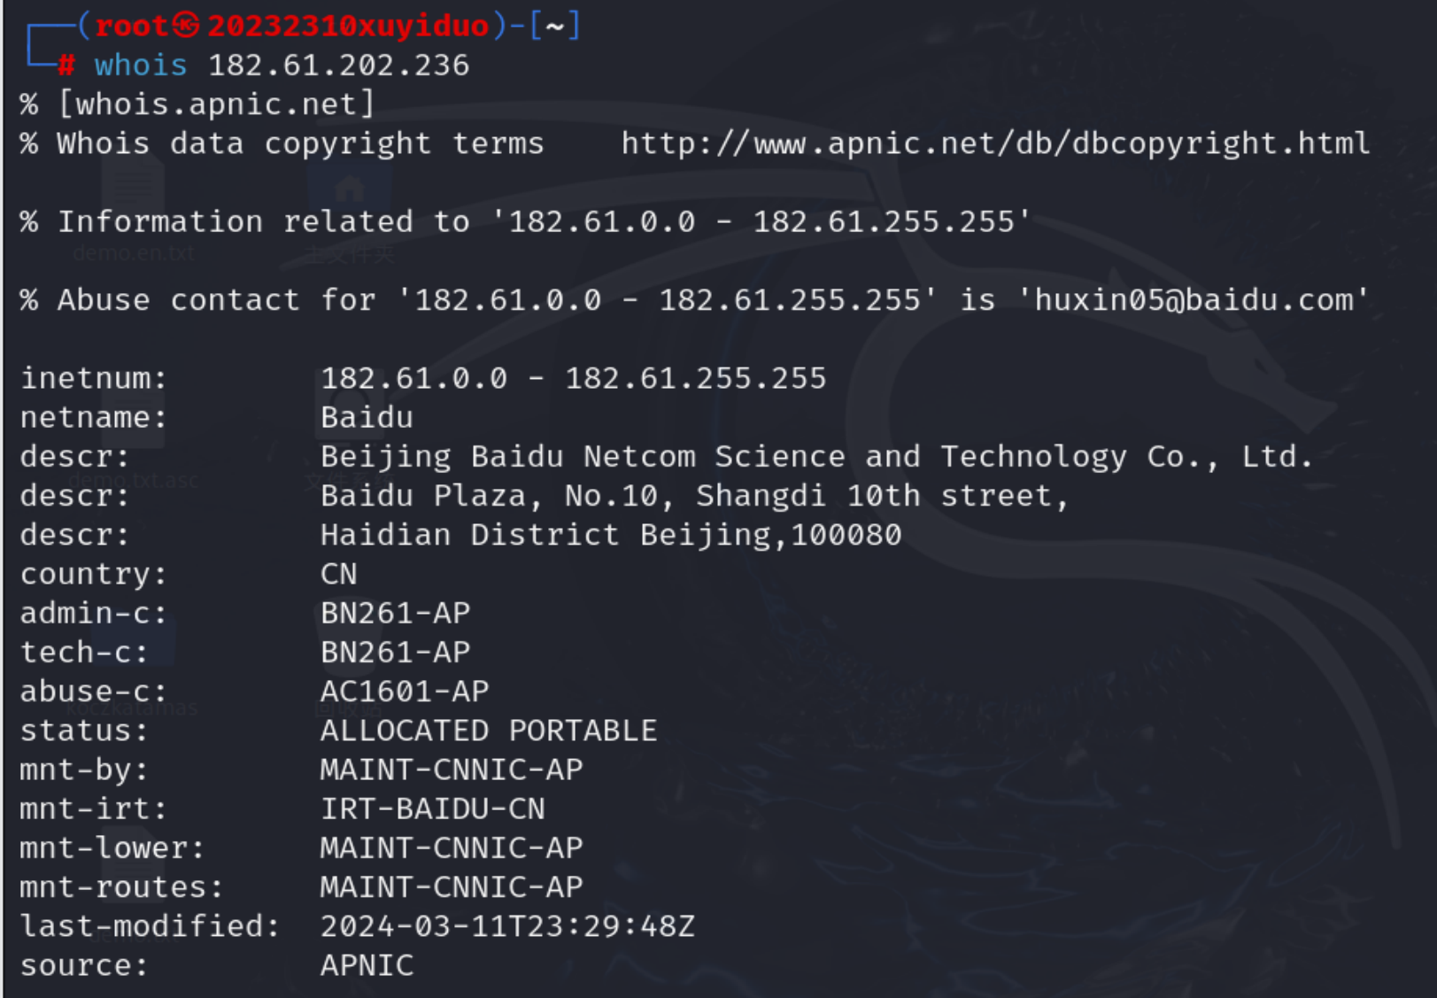The image size is (1437, 998).
Task: Click the inetnum range value
Action: pyautogui.click(x=573, y=378)
